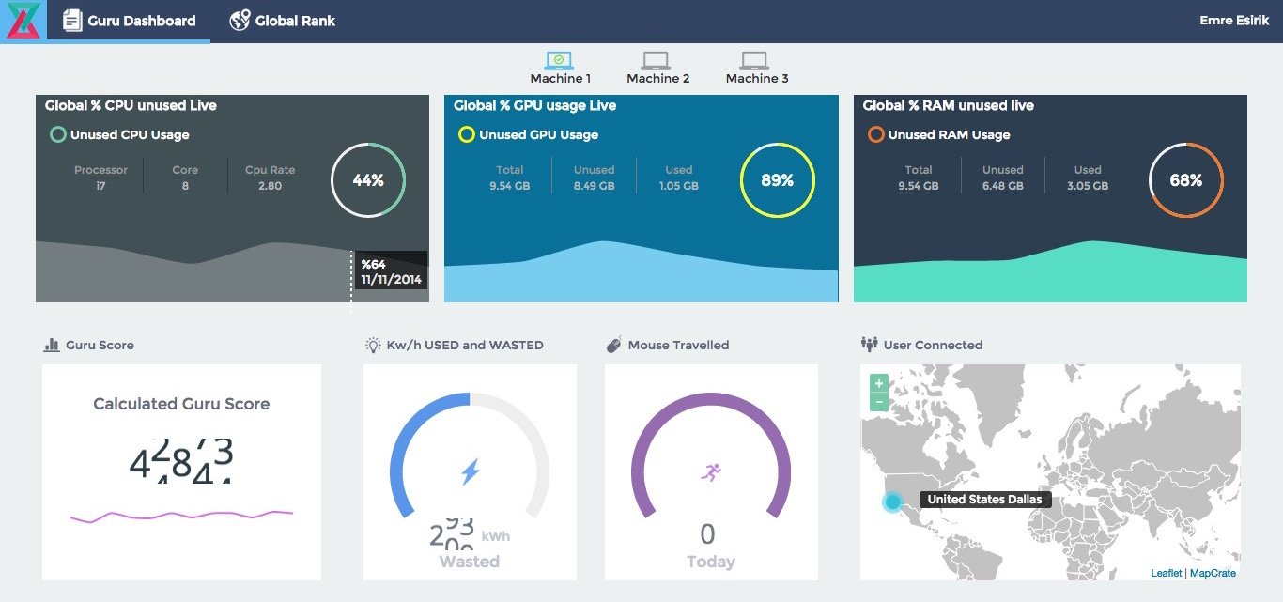Toggle the Unused RAM Usage legend circle
The height and width of the screenshot is (602, 1283).
[x=875, y=134]
